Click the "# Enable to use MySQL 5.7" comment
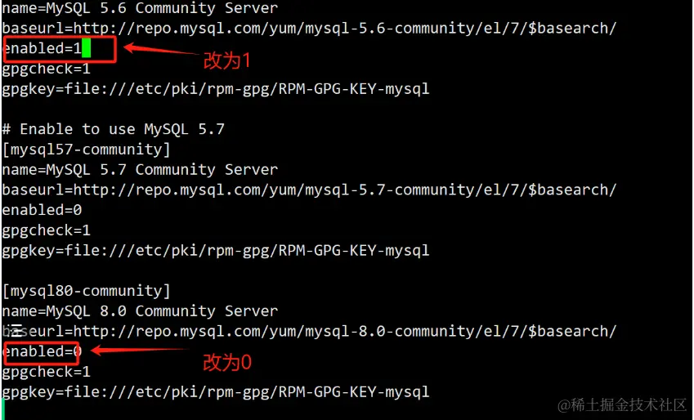Screen dimensions: 694x420 (114, 129)
